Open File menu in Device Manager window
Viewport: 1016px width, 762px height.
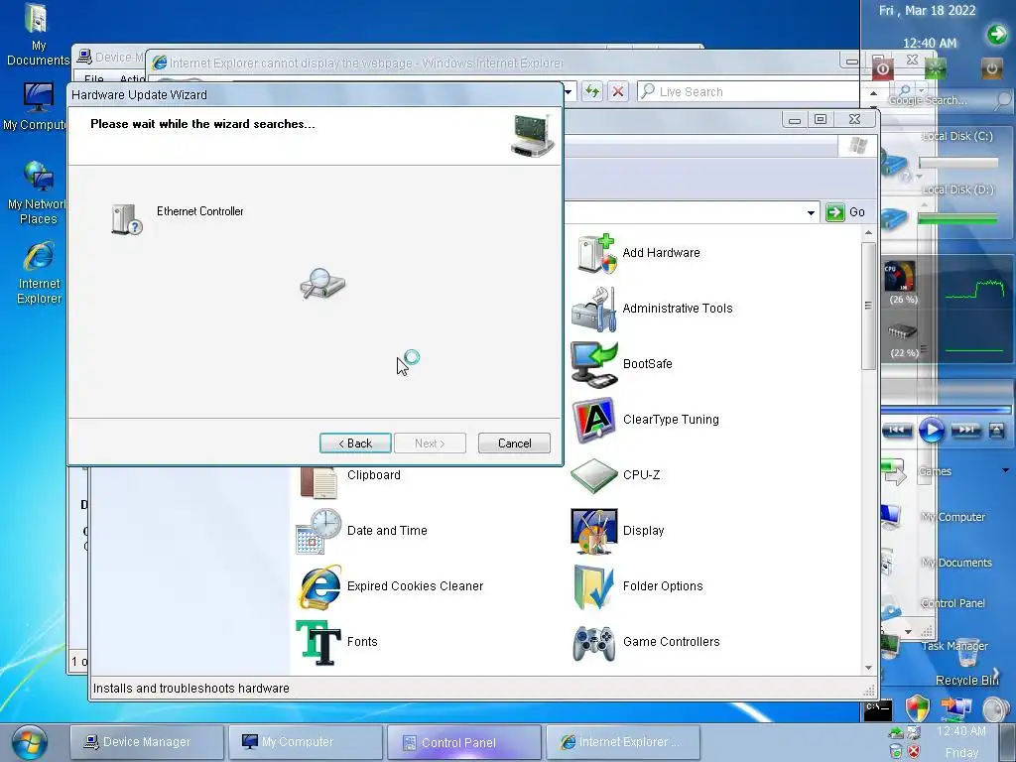(94, 79)
